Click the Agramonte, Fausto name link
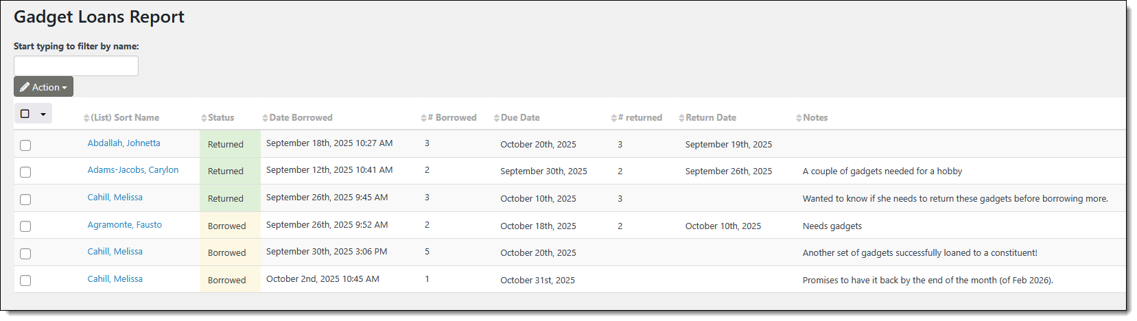This screenshot has width=1137, height=321. pos(124,225)
